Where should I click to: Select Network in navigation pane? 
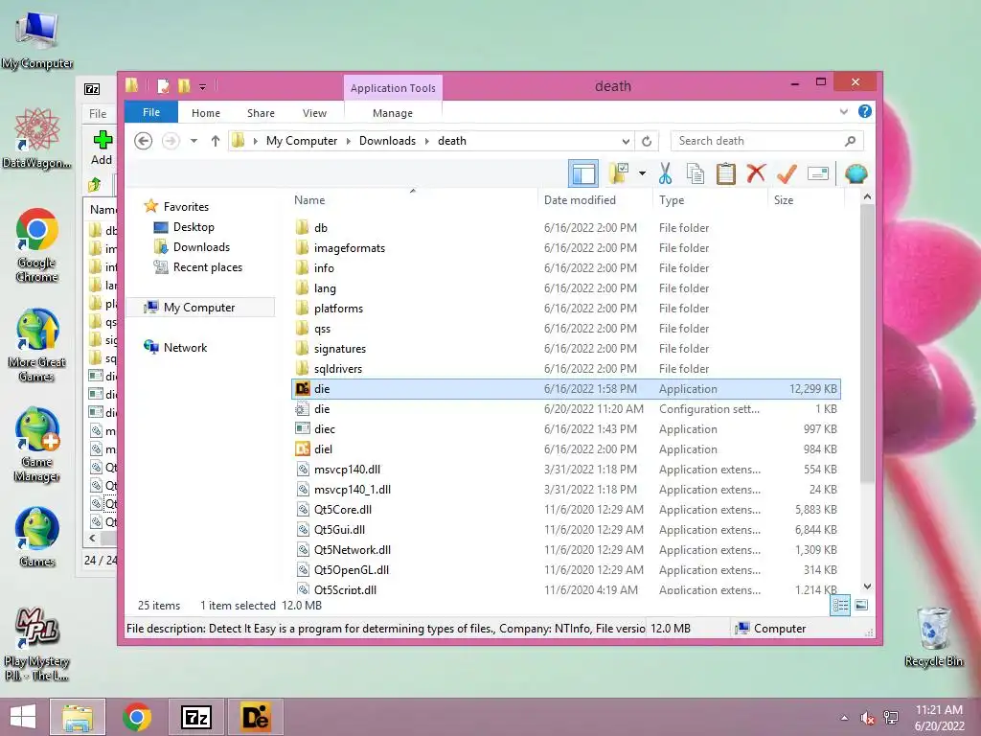click(x=185, y=347)
